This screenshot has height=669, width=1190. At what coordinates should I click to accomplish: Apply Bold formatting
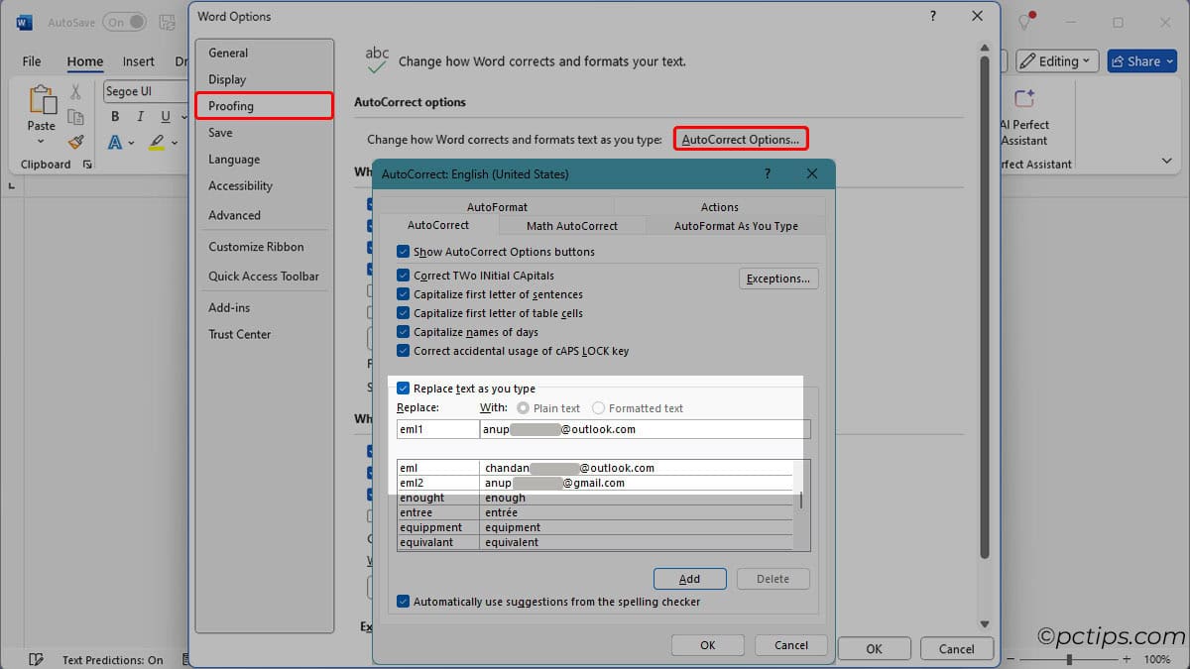tap(115, 116)
